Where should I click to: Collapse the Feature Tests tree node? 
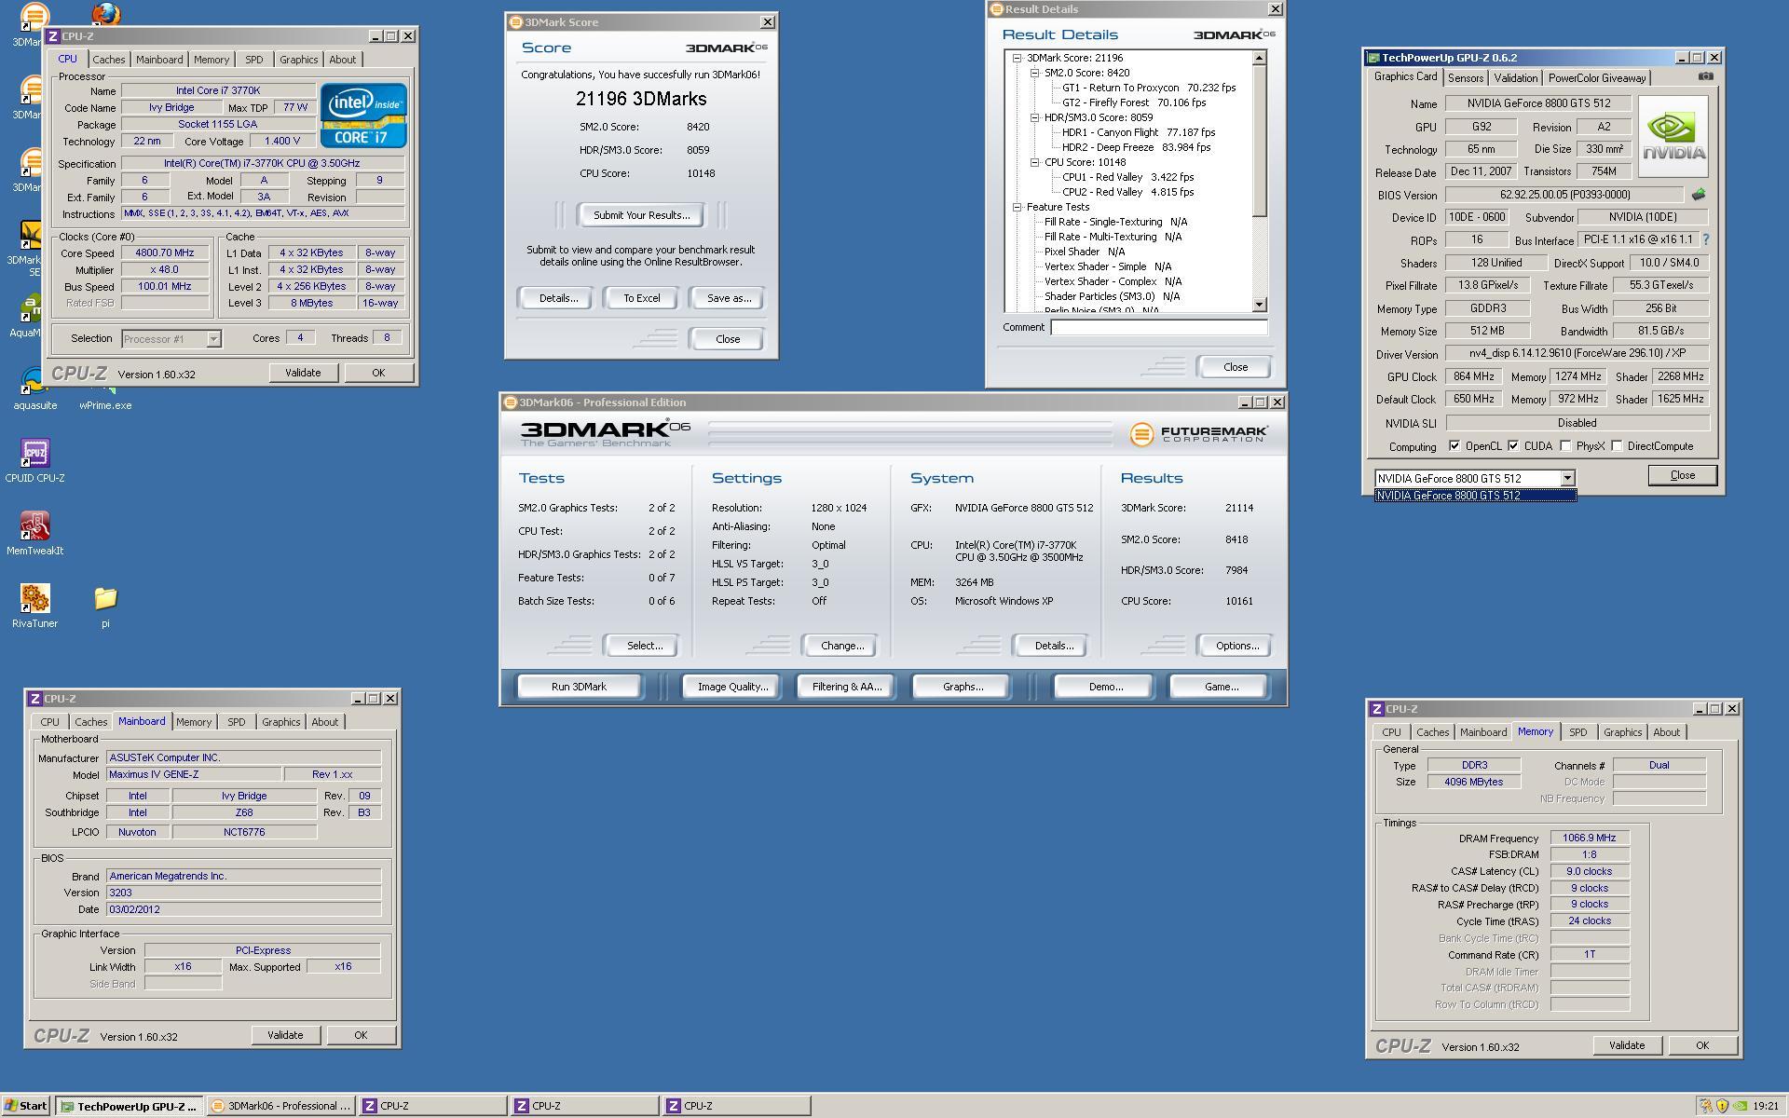pyautogui.click(x=1017, y=207)
